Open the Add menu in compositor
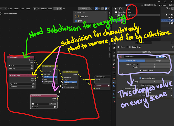 pyautogui.click(x=22, y=9)
